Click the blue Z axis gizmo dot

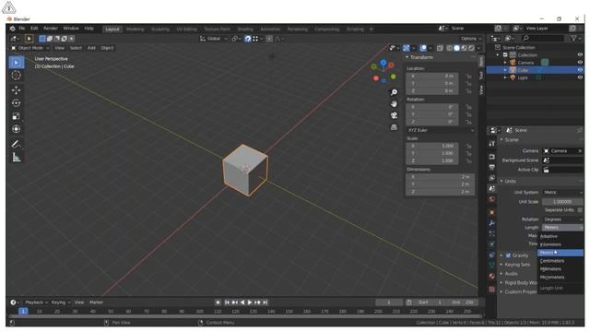click(383, 63)
